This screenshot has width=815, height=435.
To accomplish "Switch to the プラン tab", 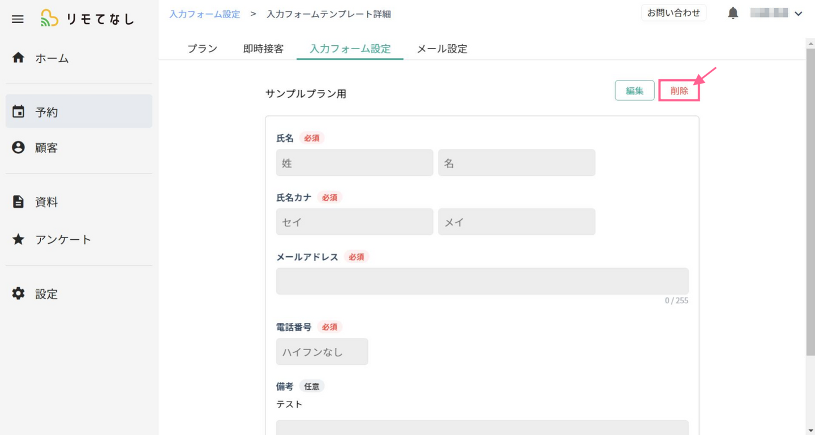I will click(202, 49).
